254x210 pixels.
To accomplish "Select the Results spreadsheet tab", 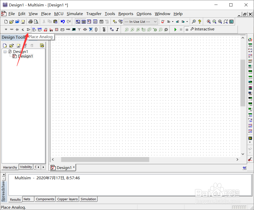I will click(x=15, y=200).
